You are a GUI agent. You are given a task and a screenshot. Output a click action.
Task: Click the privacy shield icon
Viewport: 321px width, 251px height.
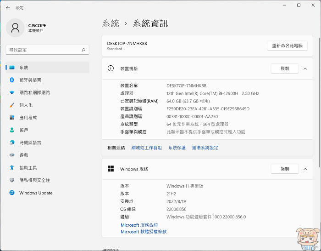pos(12,180)
